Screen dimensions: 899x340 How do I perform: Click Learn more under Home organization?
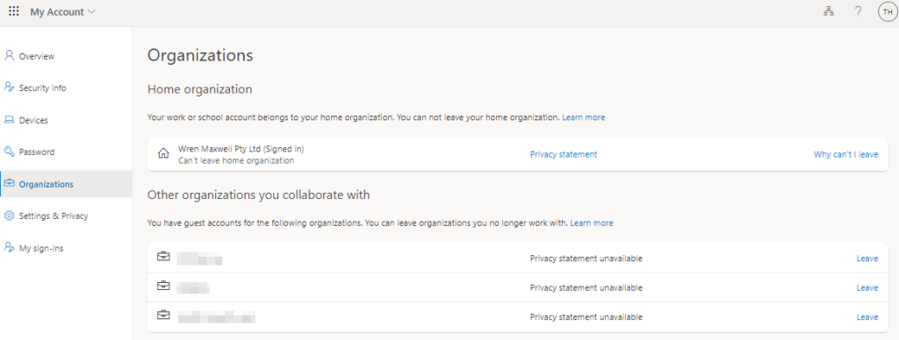point(583,117)
